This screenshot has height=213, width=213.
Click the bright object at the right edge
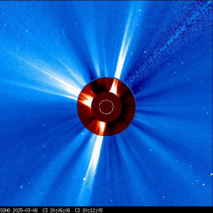pos(212,174)
